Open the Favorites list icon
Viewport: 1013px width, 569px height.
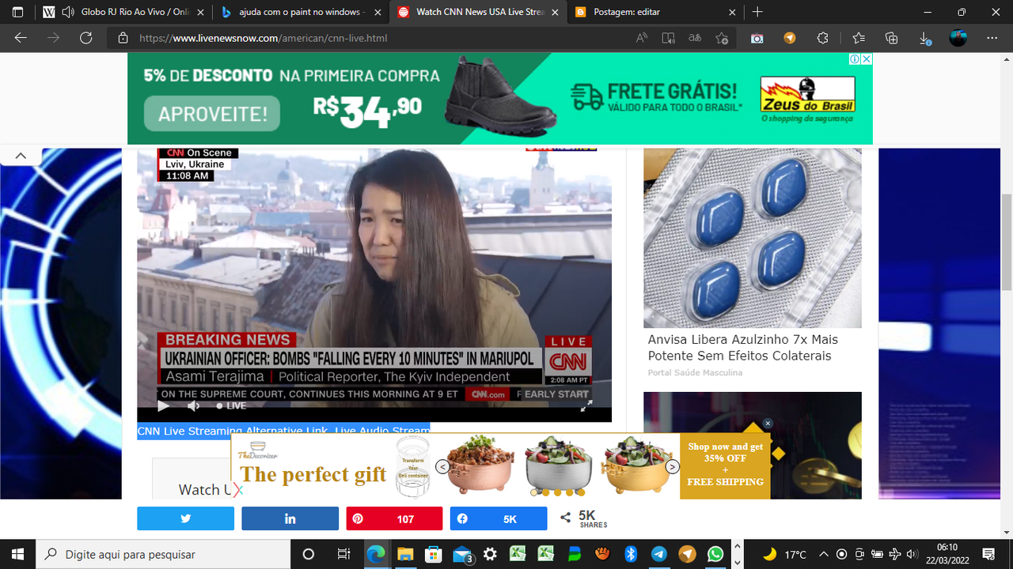(x=859, y=38)
